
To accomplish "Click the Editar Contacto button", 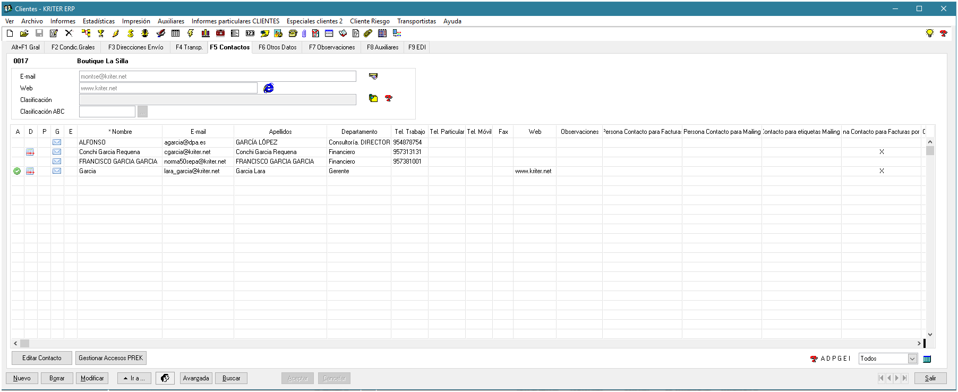I will 42,358.
